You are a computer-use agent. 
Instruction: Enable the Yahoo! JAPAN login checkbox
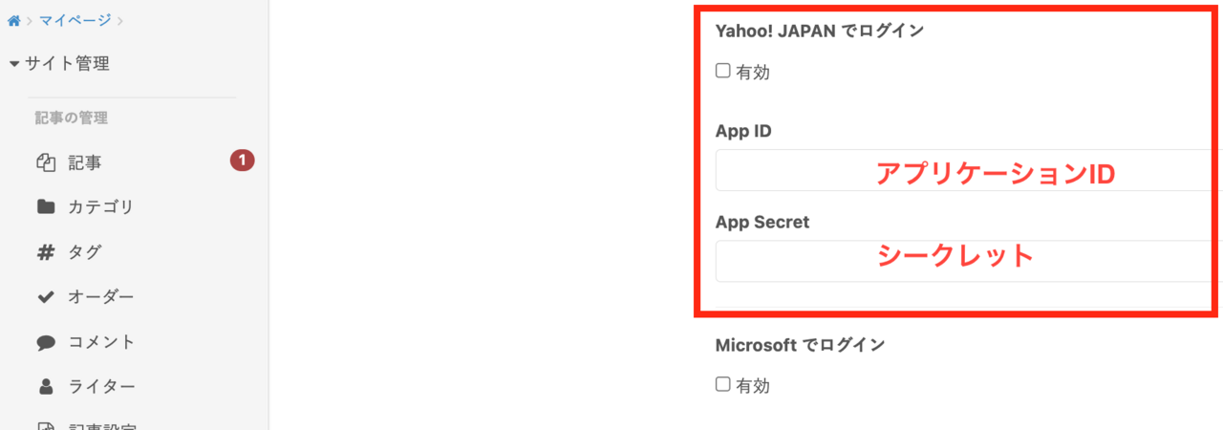(723, 71)
